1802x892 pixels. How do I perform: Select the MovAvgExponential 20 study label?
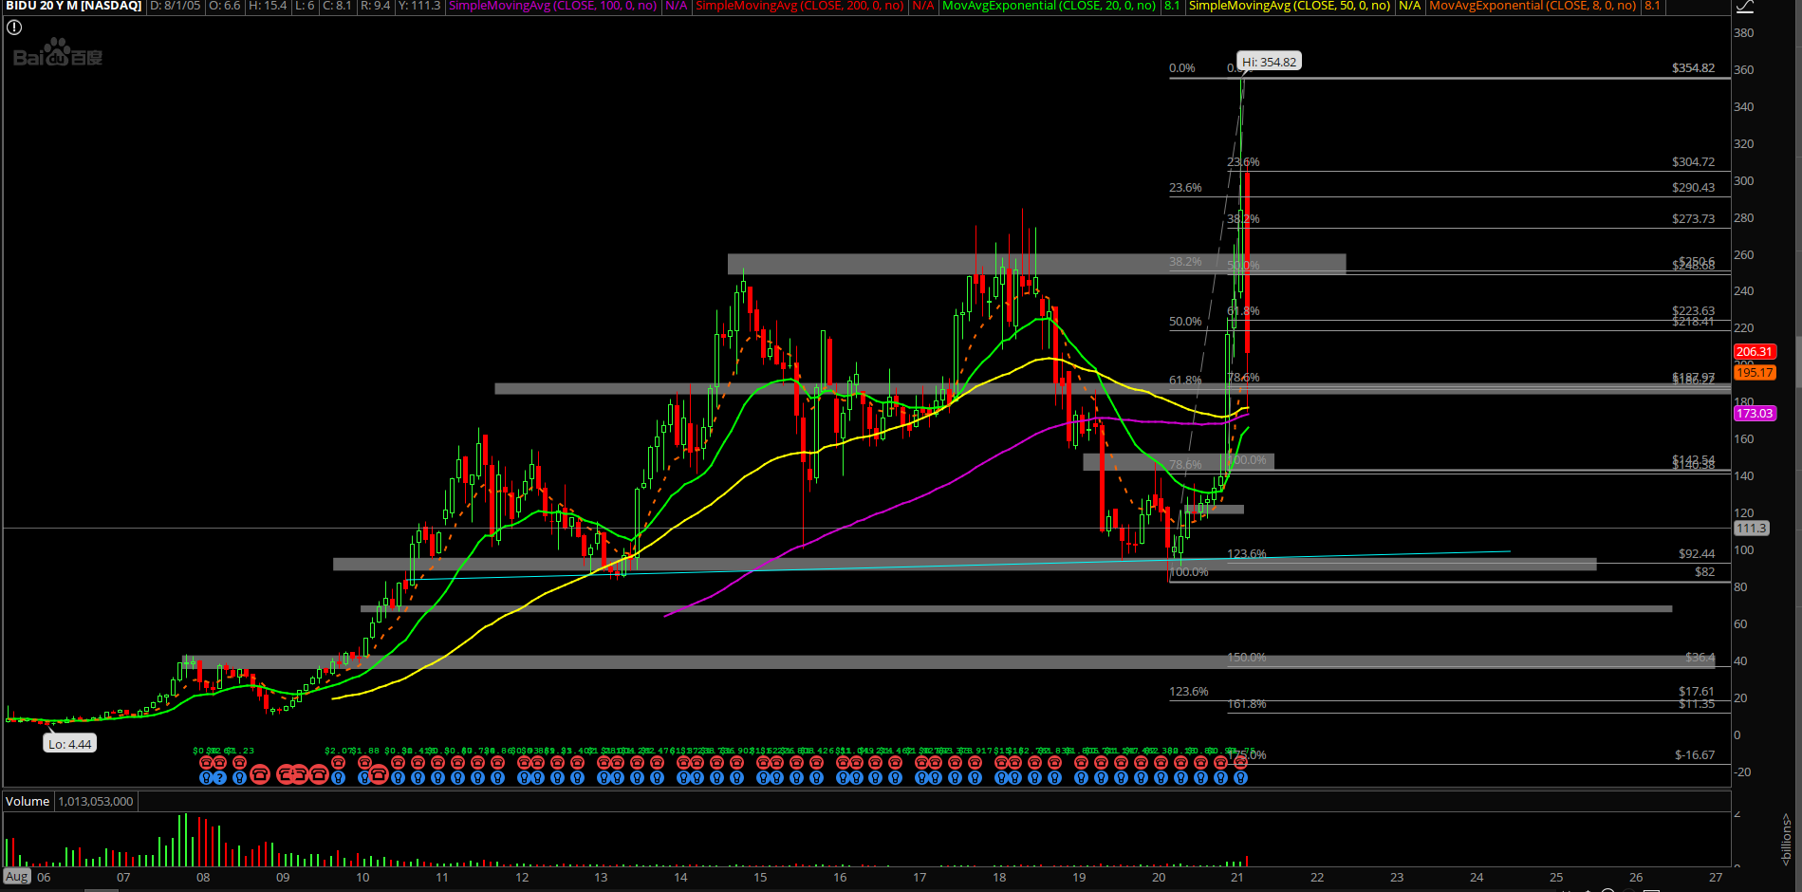1050,6
